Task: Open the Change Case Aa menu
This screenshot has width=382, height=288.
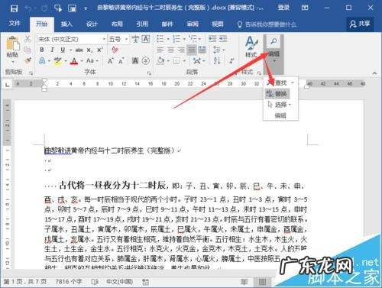Action: (x=90, y=61)
